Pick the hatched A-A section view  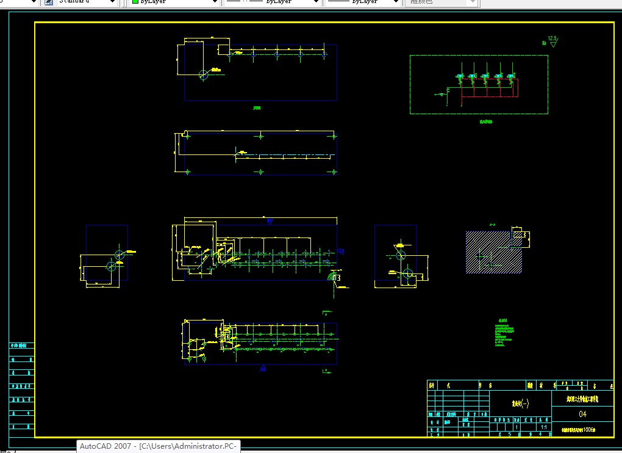(x=493, y=252)
